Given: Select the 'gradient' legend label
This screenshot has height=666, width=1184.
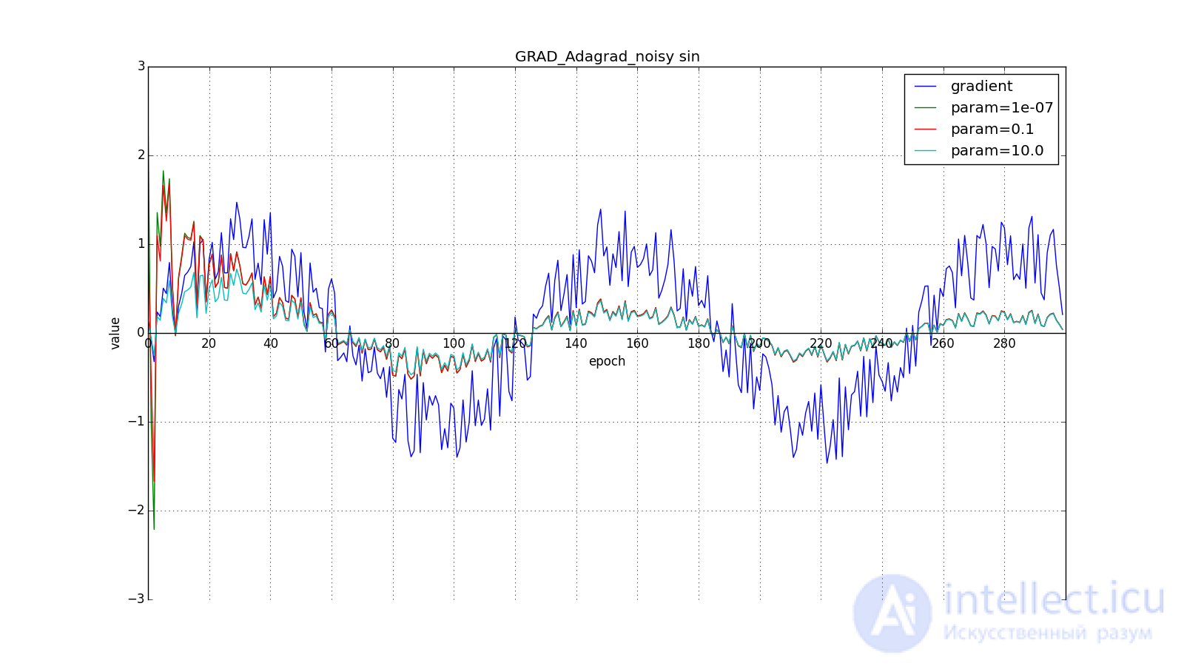Looking at the screenshot, I should (x=981, y=87).
